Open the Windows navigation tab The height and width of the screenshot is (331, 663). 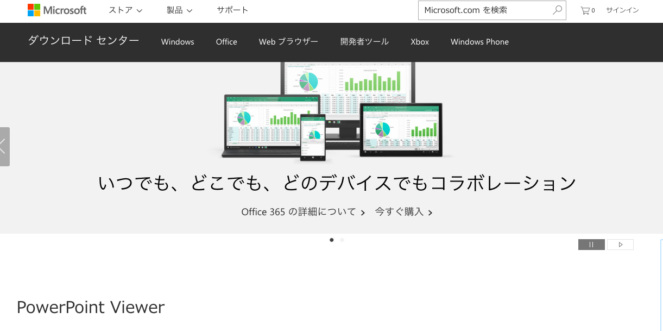[178, 42]
